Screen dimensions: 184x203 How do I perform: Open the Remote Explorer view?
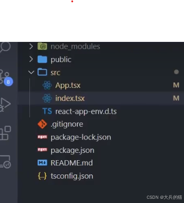5,162
